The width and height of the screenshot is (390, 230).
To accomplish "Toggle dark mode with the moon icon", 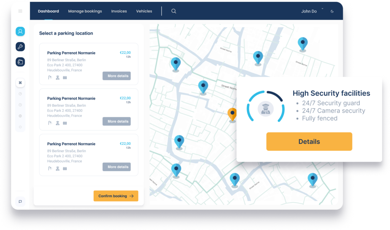I will tap(332, 11).
